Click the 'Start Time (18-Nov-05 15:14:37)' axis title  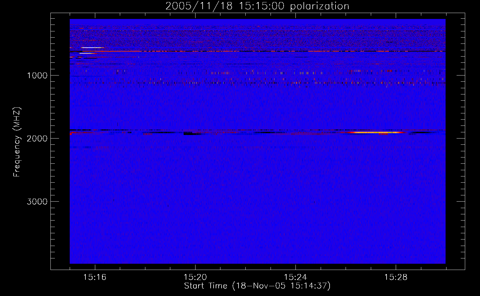(257, 286)
